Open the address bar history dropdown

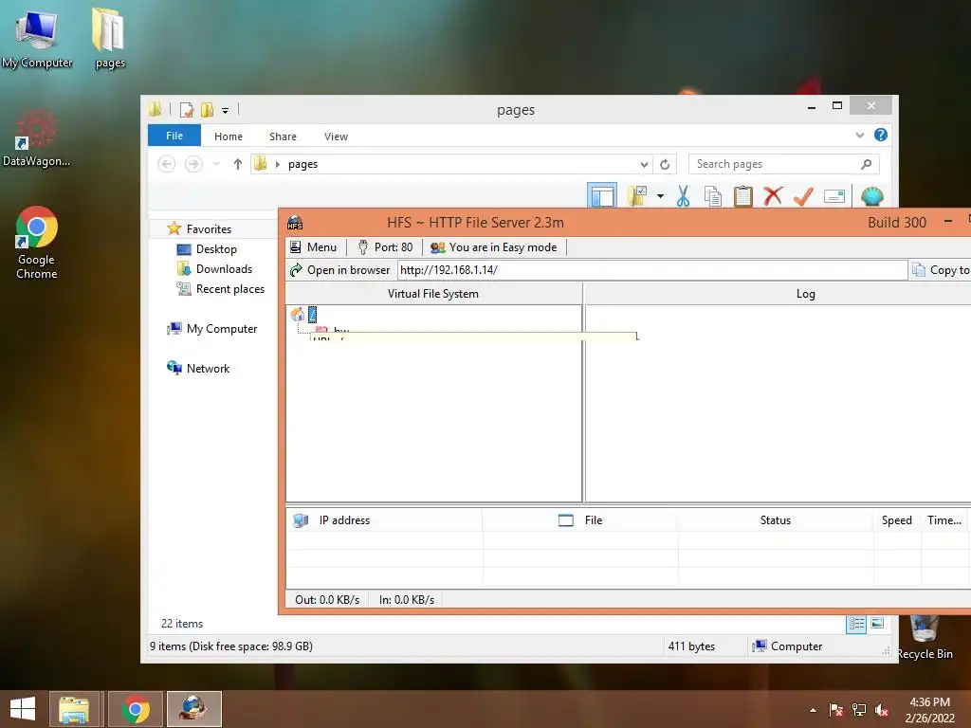point(644,164)
